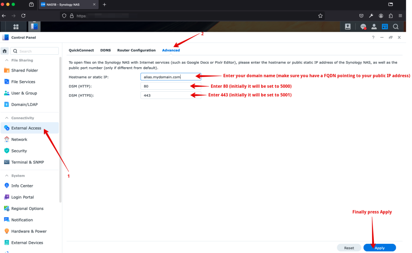Open Network settings
This screenshot has height=253, width=412.
pos(30,140)
